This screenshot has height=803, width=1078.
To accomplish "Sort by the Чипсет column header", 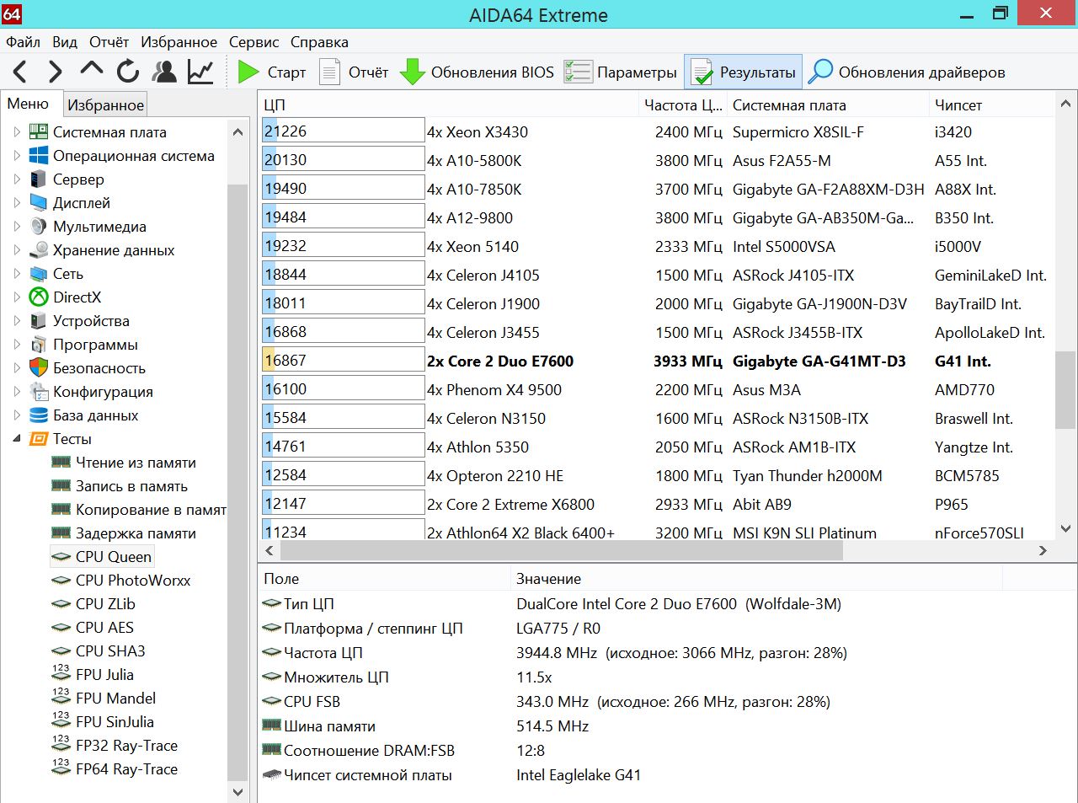I will 991,104.
